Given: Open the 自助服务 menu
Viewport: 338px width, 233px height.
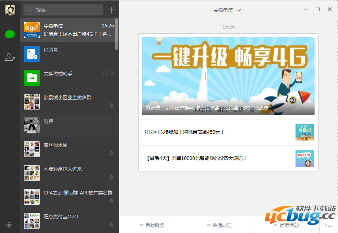Looking at the screenshot, I should (x=153, y=225).
